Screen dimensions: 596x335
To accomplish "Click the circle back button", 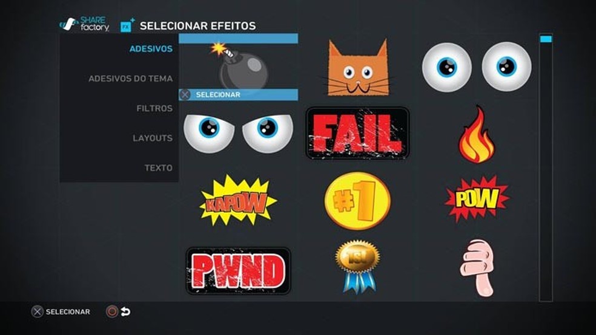I will point(111,312).
